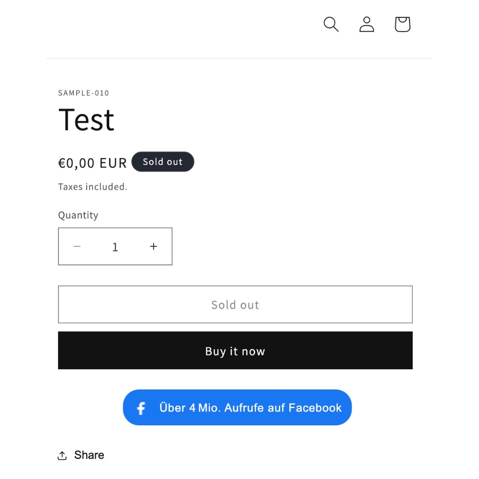
Task: Click the word Facebook in the blue banner
Action: click(315, 408)
